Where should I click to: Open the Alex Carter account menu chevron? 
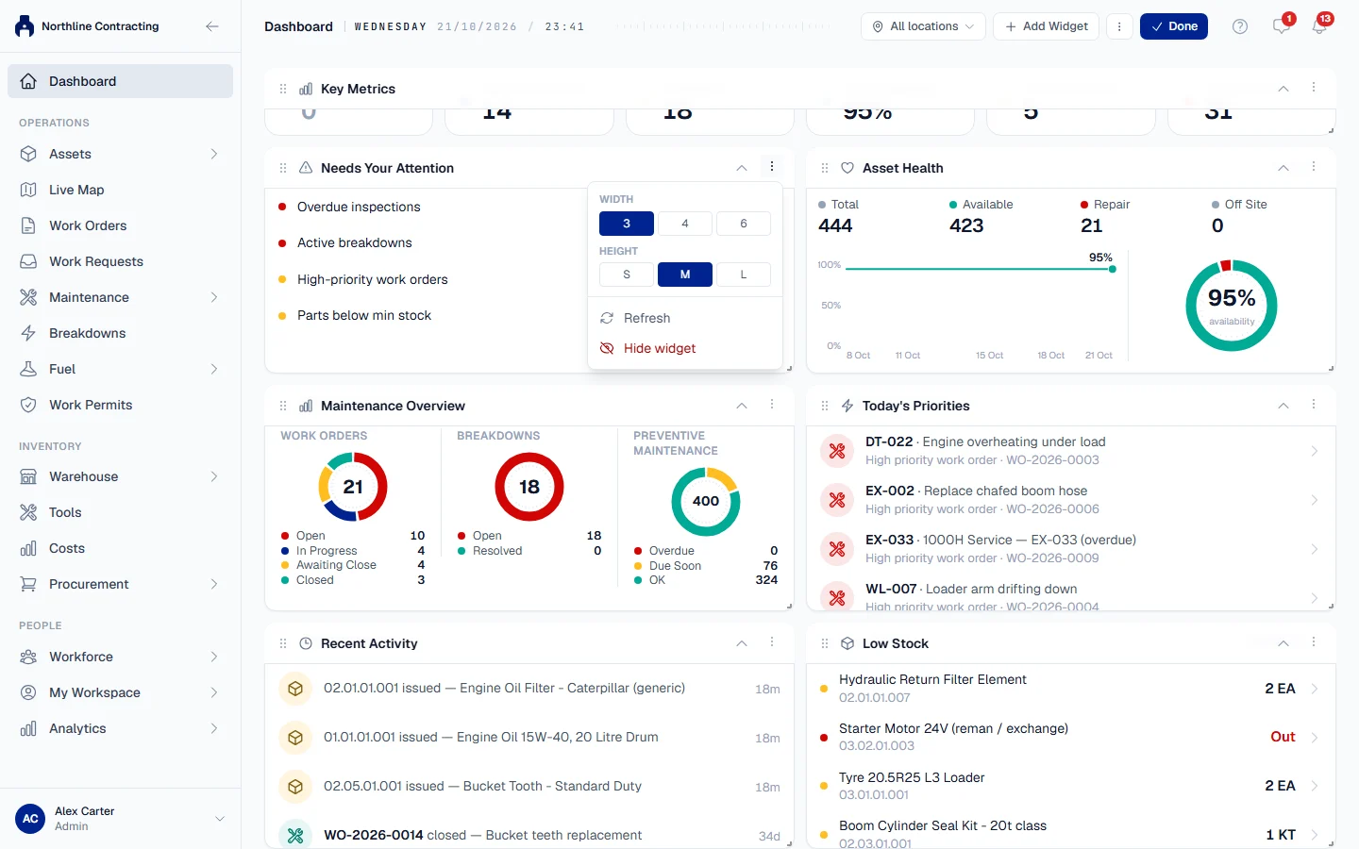(x=220, y=819)
